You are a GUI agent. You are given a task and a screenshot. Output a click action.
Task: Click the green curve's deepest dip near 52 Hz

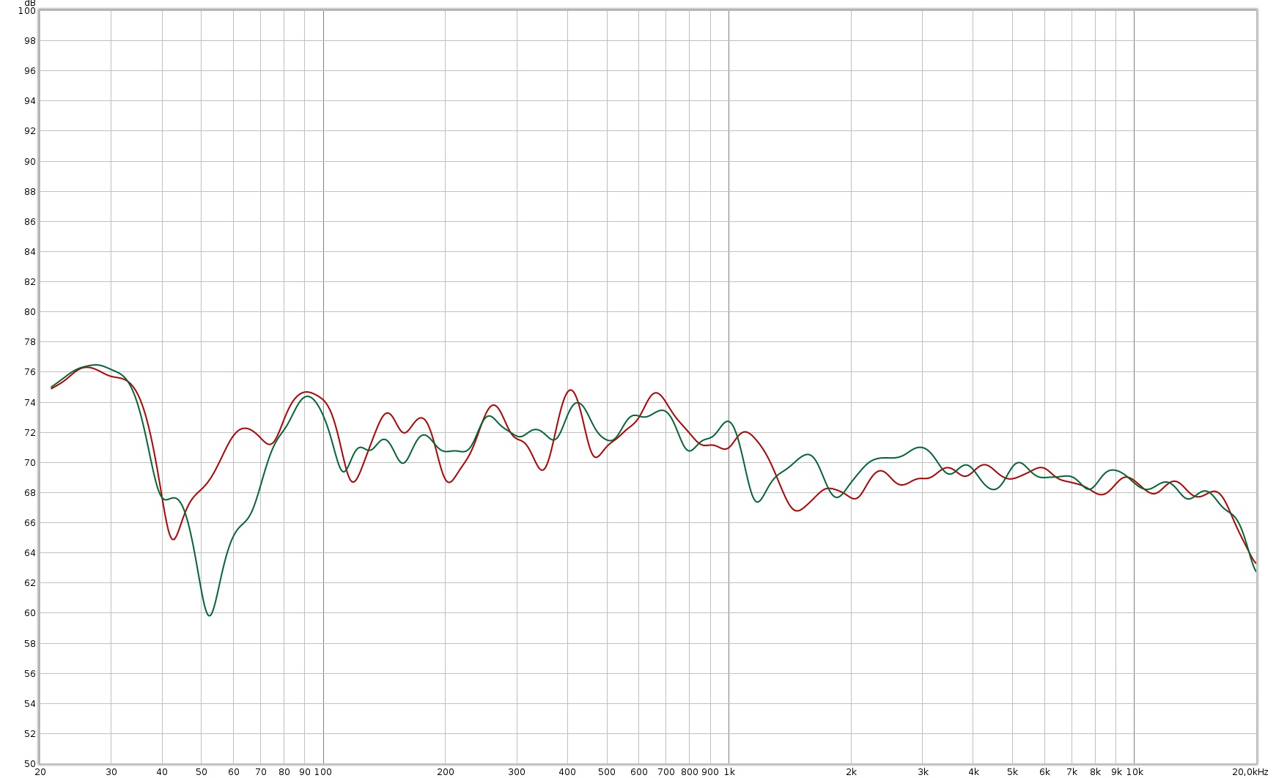tap(210, 615)
